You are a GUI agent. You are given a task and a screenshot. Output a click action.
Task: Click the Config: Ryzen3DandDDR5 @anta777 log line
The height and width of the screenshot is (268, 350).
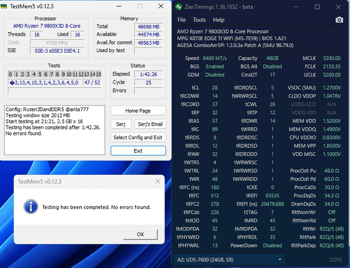point(47,110)
